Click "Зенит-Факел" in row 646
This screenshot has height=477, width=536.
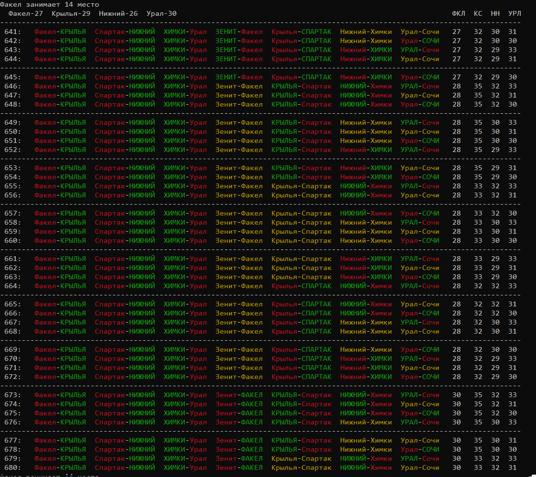[x=239, y=86]
